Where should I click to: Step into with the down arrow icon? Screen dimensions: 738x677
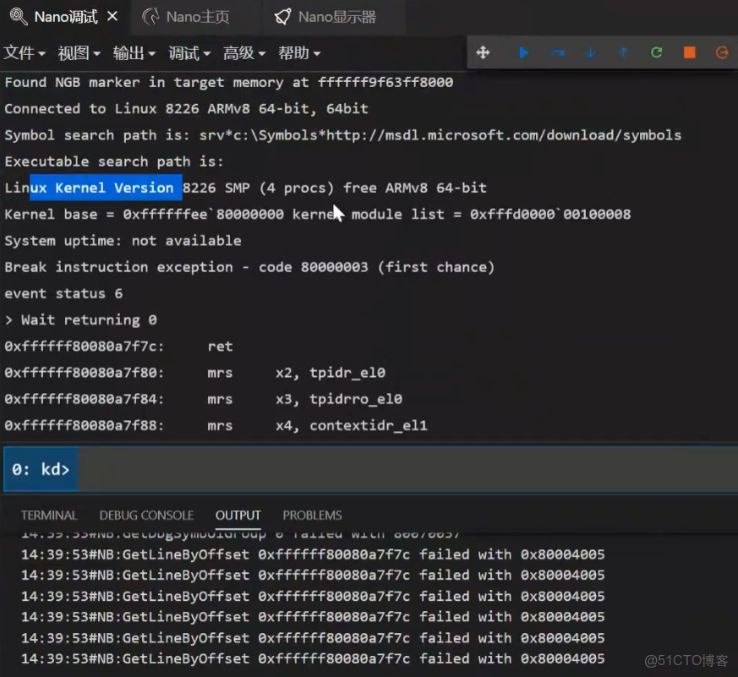(x=591, y=52)
